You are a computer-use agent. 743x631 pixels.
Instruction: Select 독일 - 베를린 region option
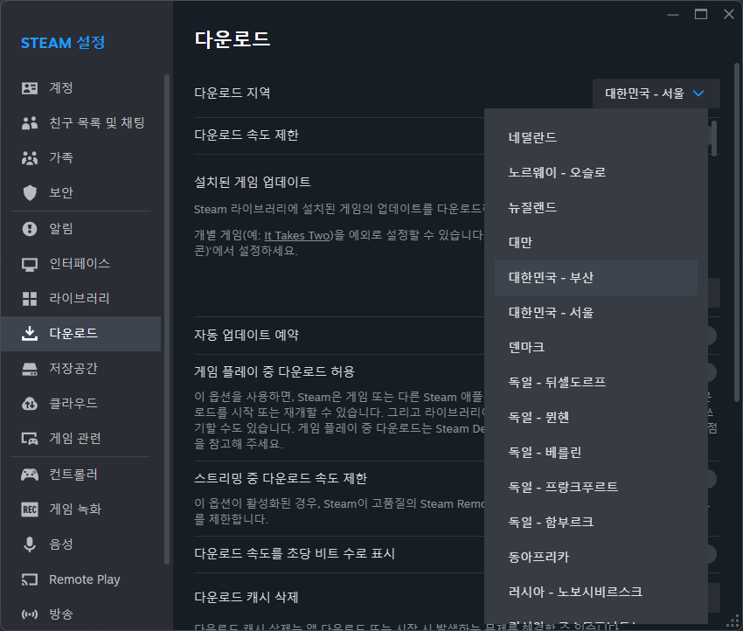(x=595, y=453)
